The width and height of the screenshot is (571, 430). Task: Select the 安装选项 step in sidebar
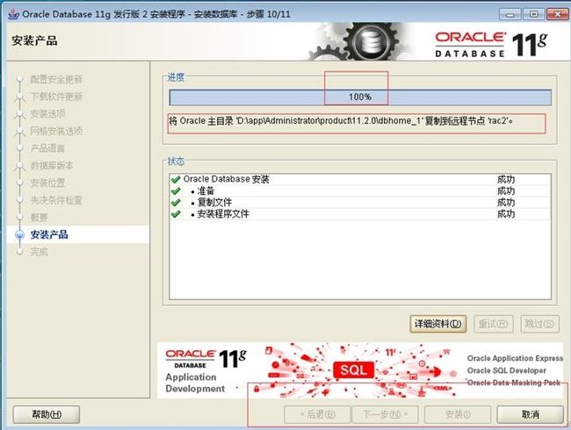point(47,113)
